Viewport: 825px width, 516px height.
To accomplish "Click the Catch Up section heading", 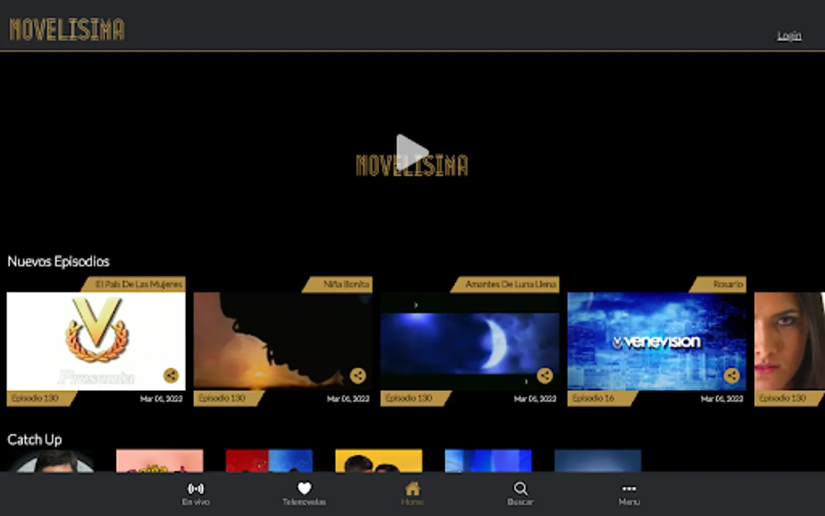I will (34, 440).
